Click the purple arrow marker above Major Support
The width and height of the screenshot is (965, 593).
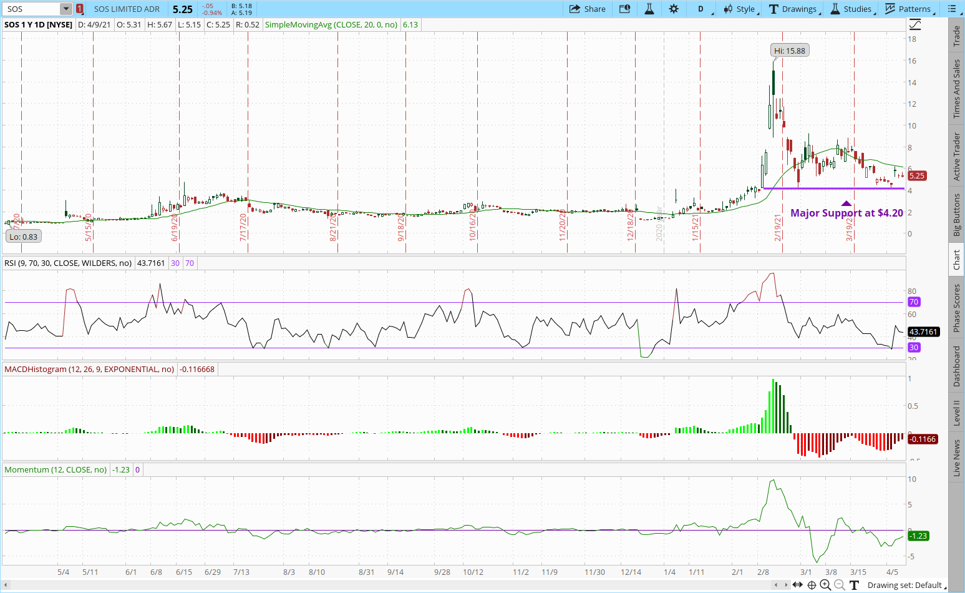click(846, 203)
